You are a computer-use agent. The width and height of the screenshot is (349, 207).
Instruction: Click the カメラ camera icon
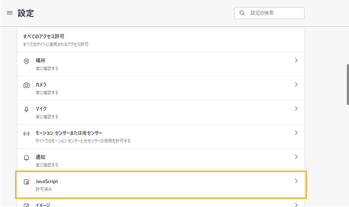click(x=26, y=85)
